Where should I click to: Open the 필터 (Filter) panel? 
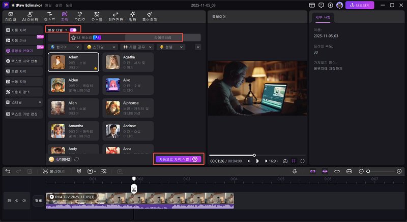132,16
